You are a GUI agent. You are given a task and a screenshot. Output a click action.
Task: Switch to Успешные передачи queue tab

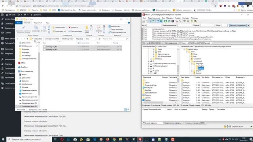point(194,123)
